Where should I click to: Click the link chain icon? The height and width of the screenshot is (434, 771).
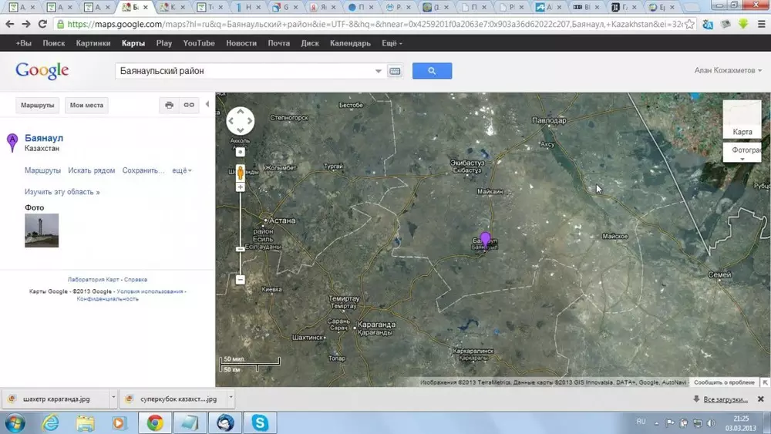188,105
